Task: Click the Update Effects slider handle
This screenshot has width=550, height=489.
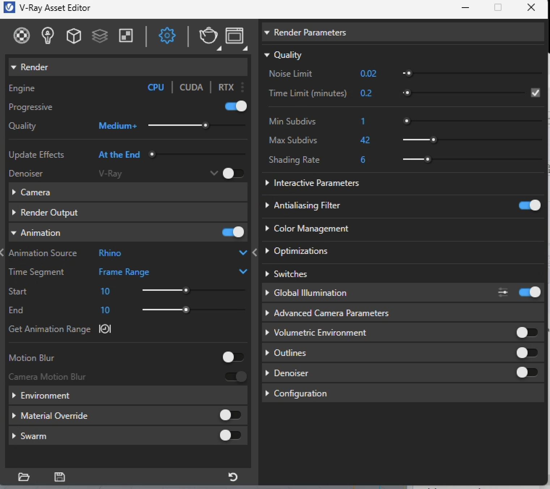Action: [152, 154]
